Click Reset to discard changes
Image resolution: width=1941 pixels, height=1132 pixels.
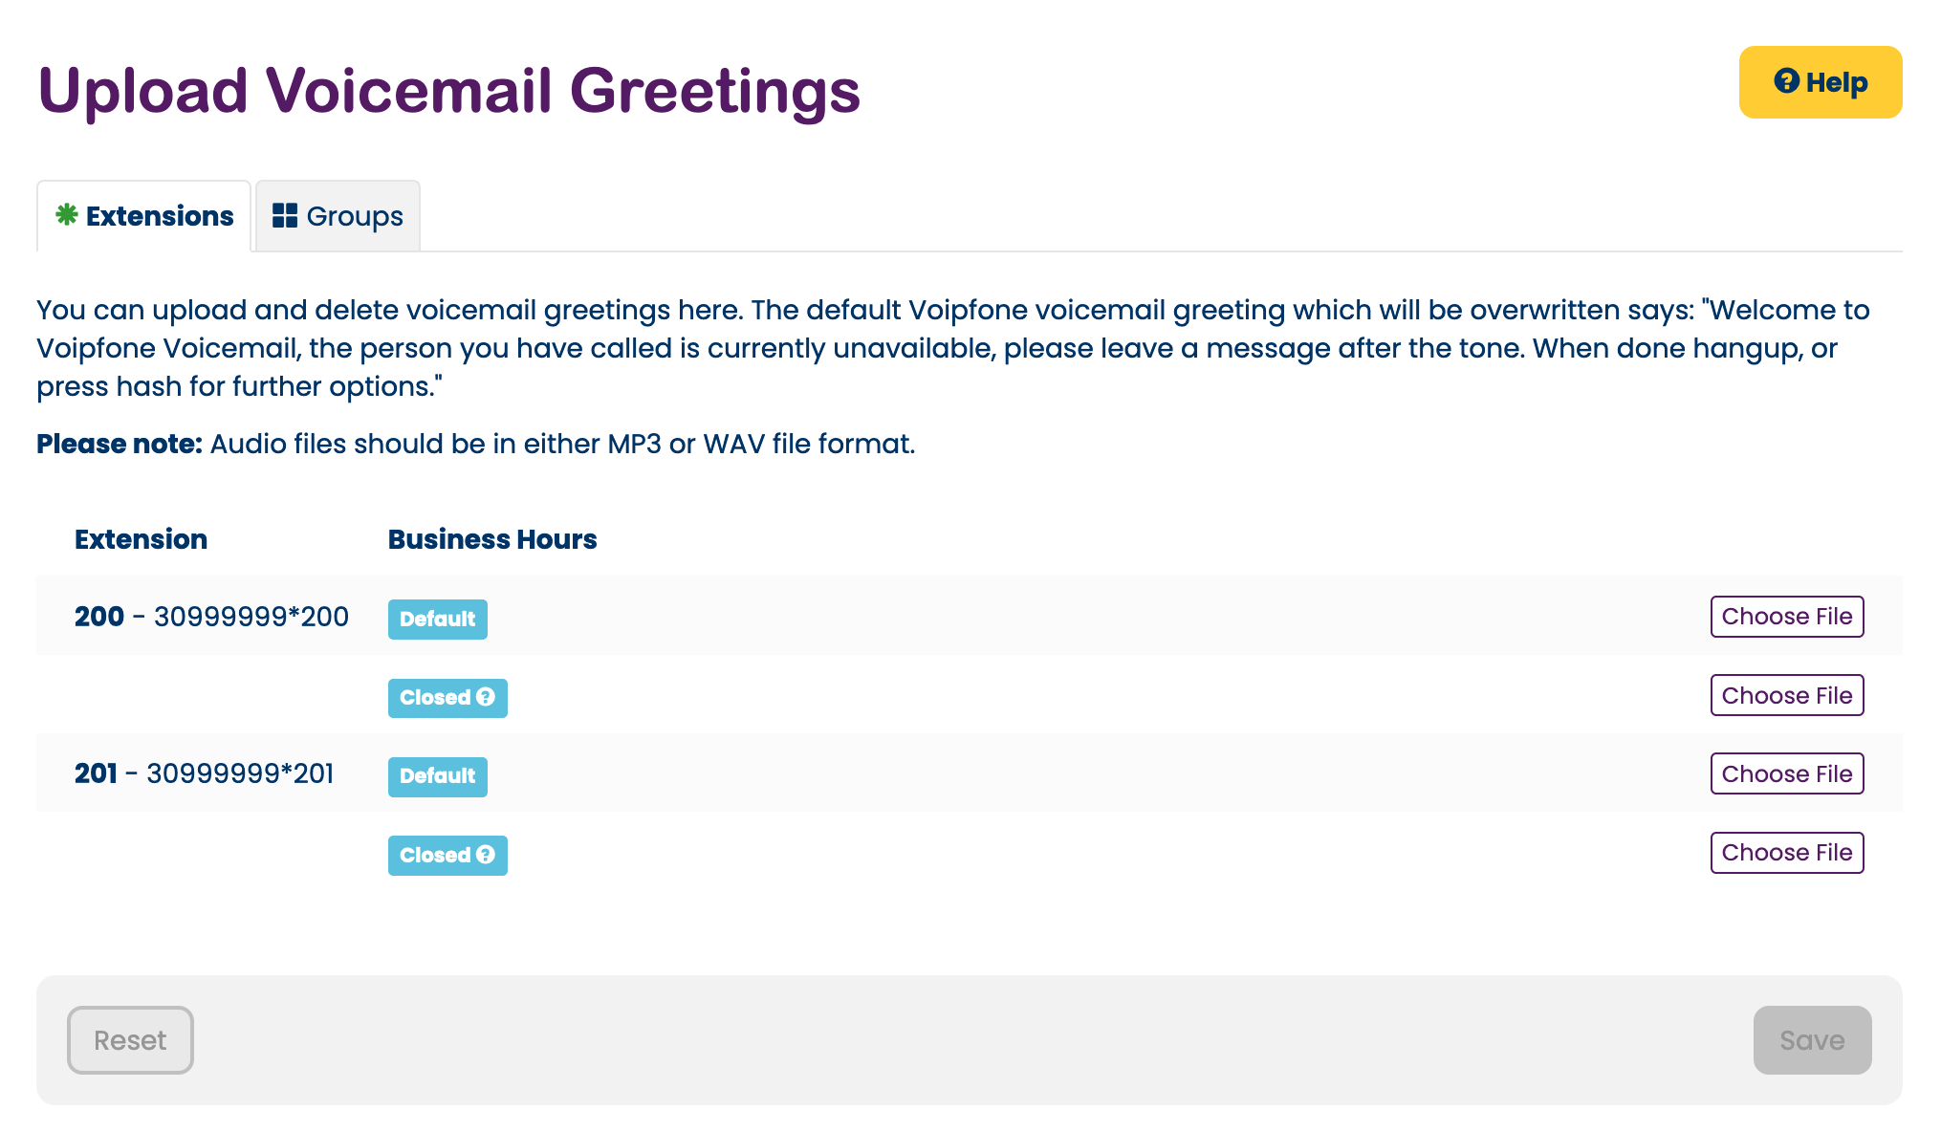129,1040
